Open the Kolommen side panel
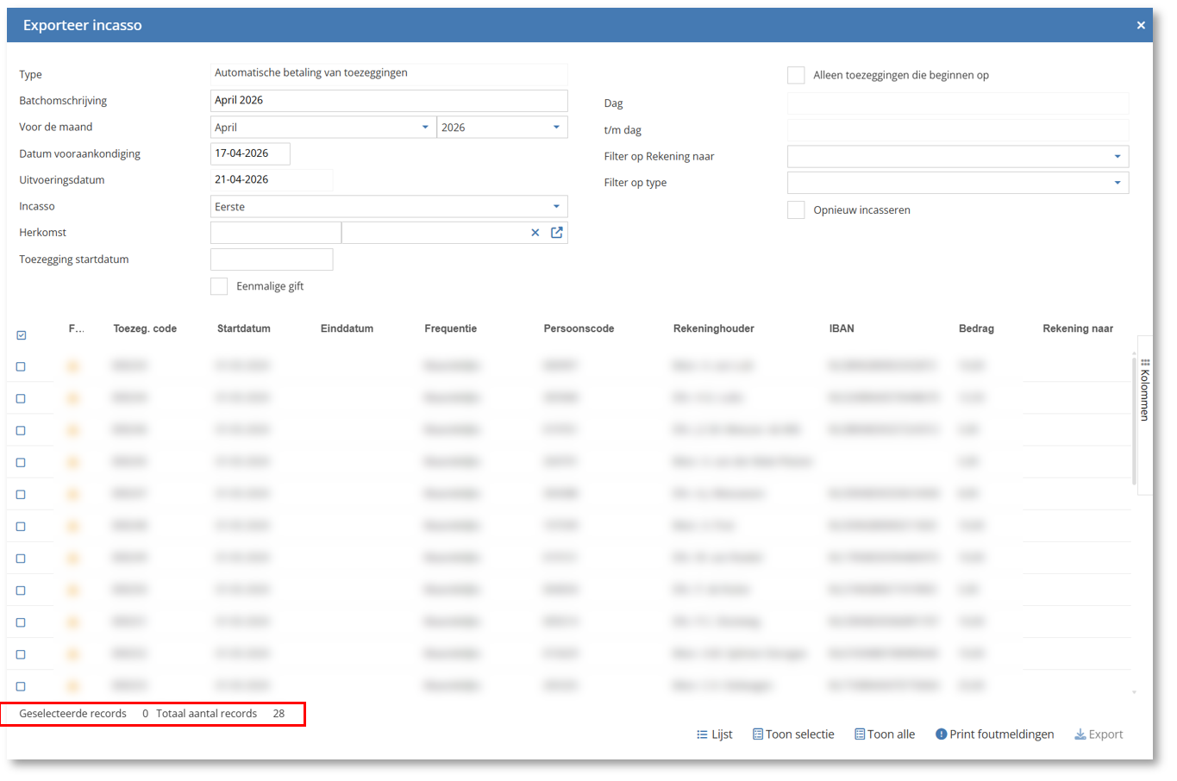The height and width of the screenshot is (781, 1177). tap(1145, 390)
